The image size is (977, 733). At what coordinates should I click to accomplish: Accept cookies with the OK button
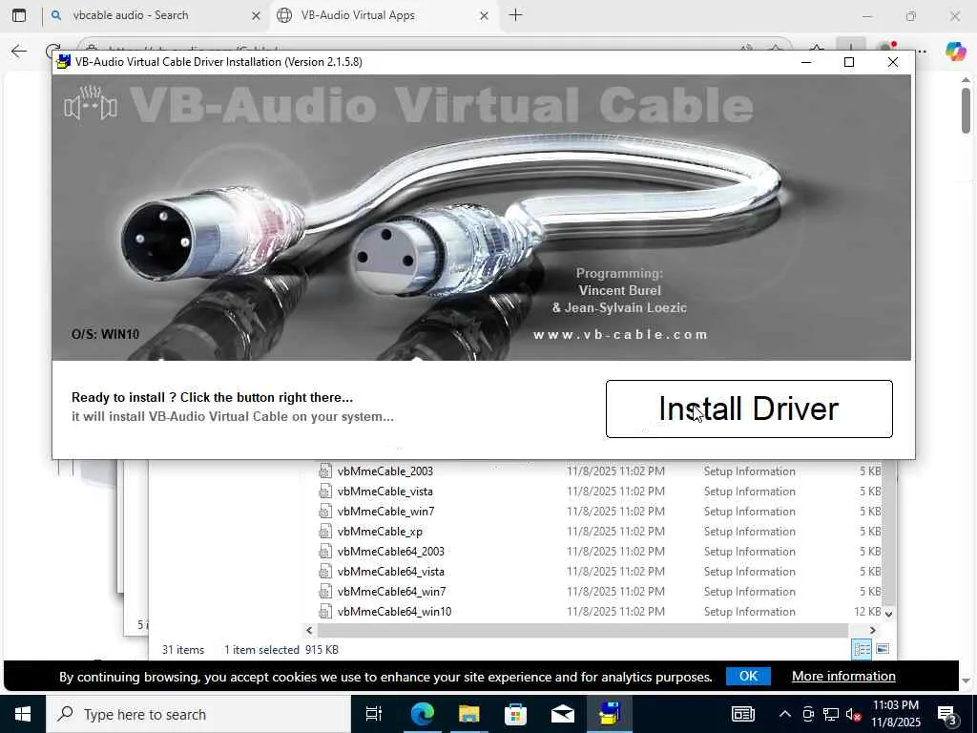click(748, 677)
